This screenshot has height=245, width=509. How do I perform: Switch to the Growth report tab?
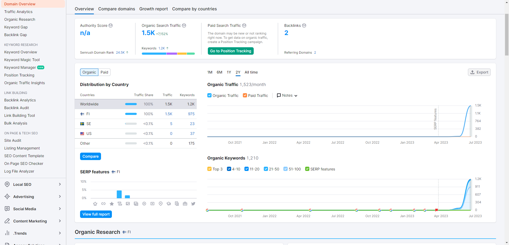pyautogui.click(x=153, y=9)
